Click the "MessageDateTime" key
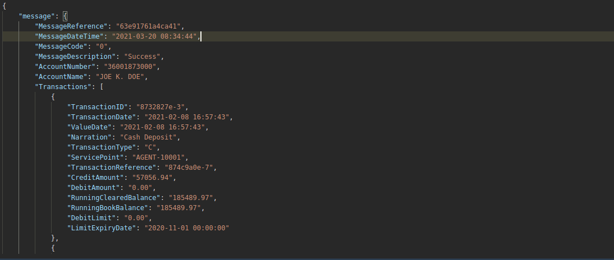 coord(69,36)
